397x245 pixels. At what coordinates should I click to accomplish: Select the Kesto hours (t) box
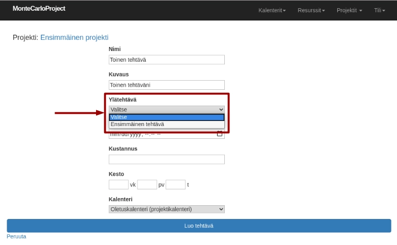tap(175, 184)
